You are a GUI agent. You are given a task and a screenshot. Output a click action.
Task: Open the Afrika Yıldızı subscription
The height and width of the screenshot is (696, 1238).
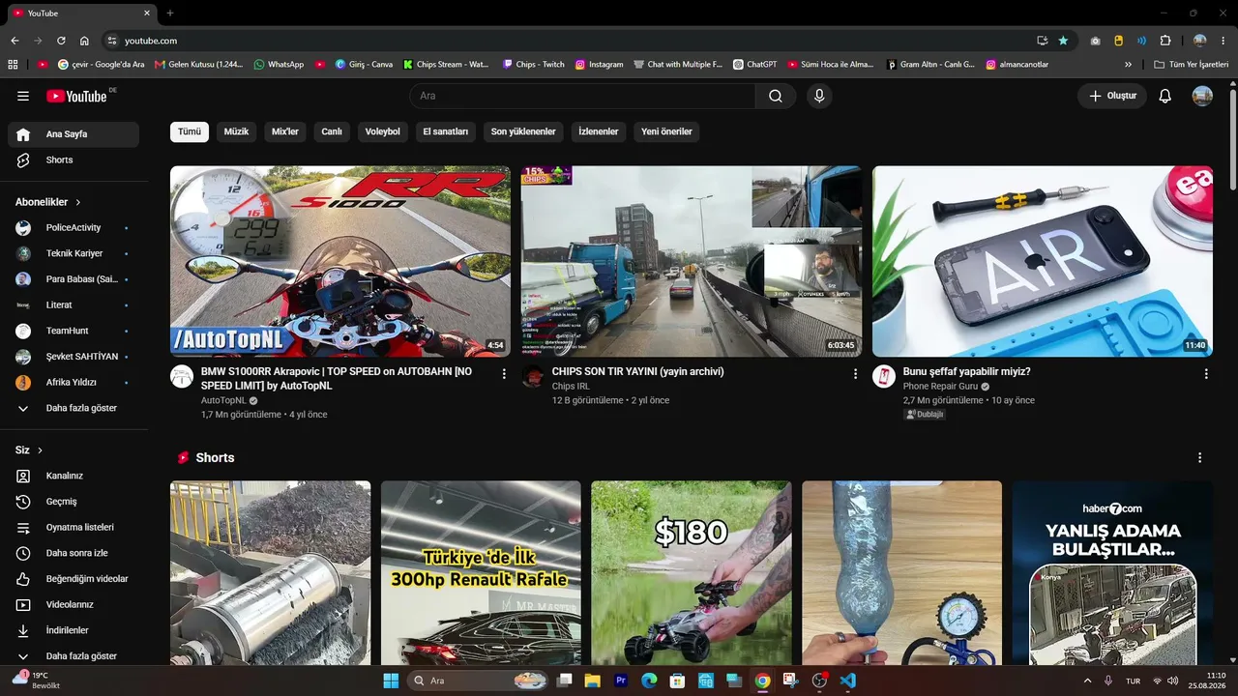coord(74,383)
